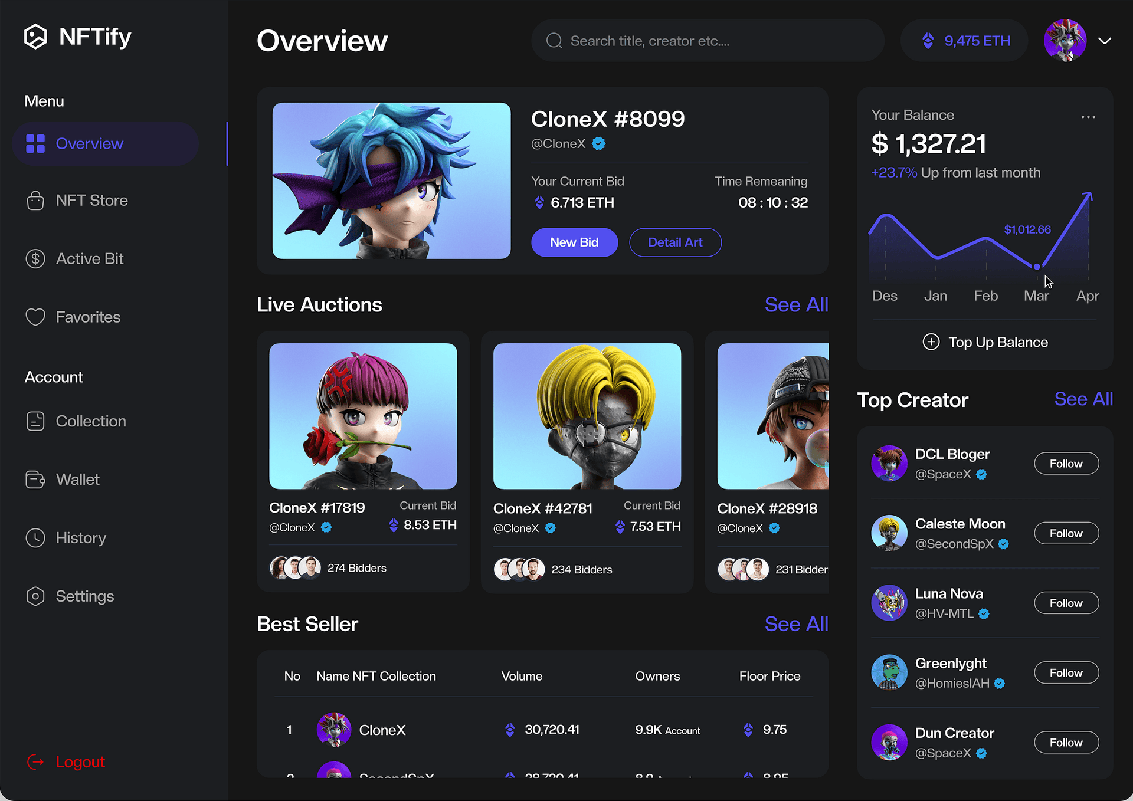Follow Caleste Moon
Image resolution: width=1133 pixels, height=801 pixels.
click(x=1066, y=533)
